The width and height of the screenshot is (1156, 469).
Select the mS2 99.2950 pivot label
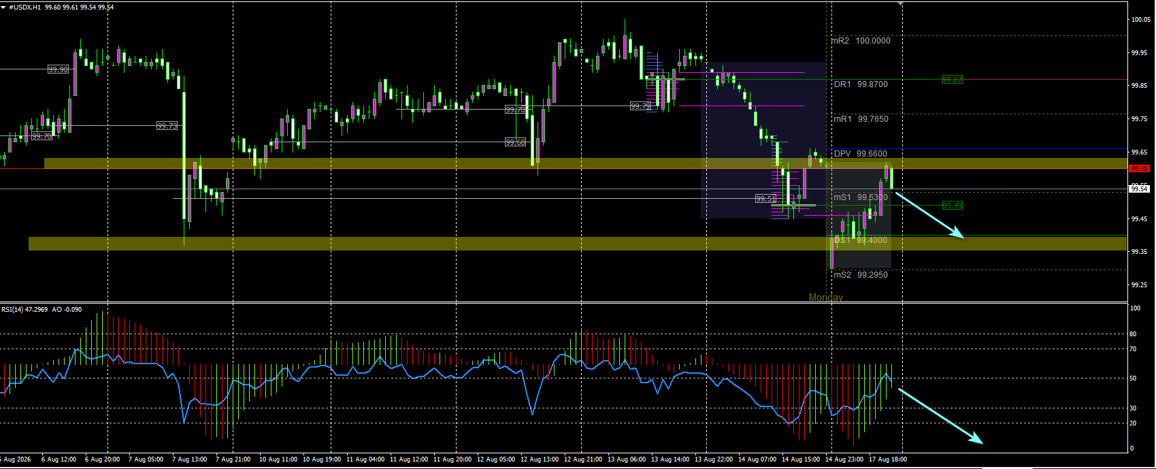861,275
